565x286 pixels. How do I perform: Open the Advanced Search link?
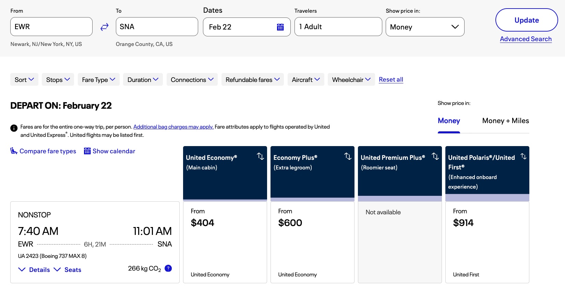(x=526, y=39)
